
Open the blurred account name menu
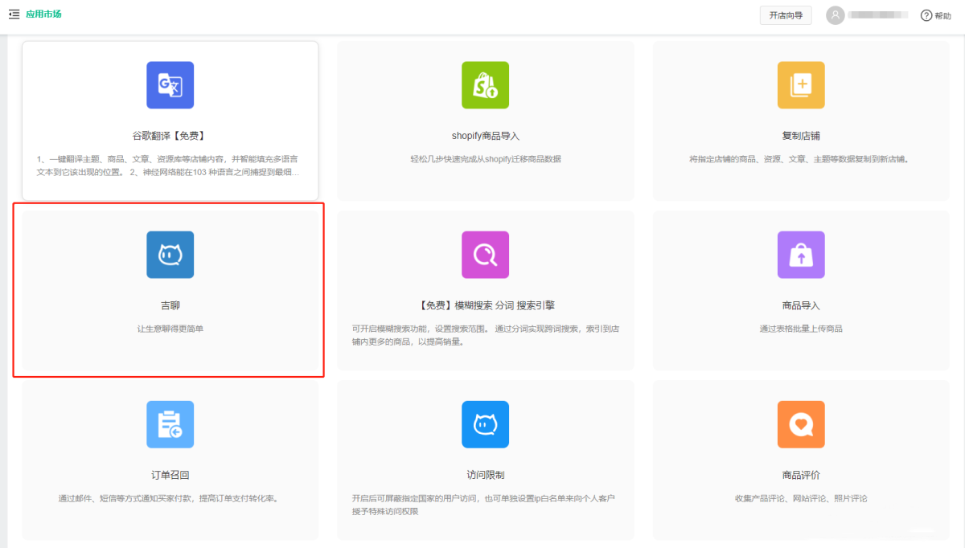pos(878,15)
